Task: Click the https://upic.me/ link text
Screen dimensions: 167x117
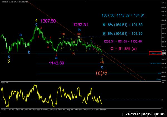Action: (154, 114)
